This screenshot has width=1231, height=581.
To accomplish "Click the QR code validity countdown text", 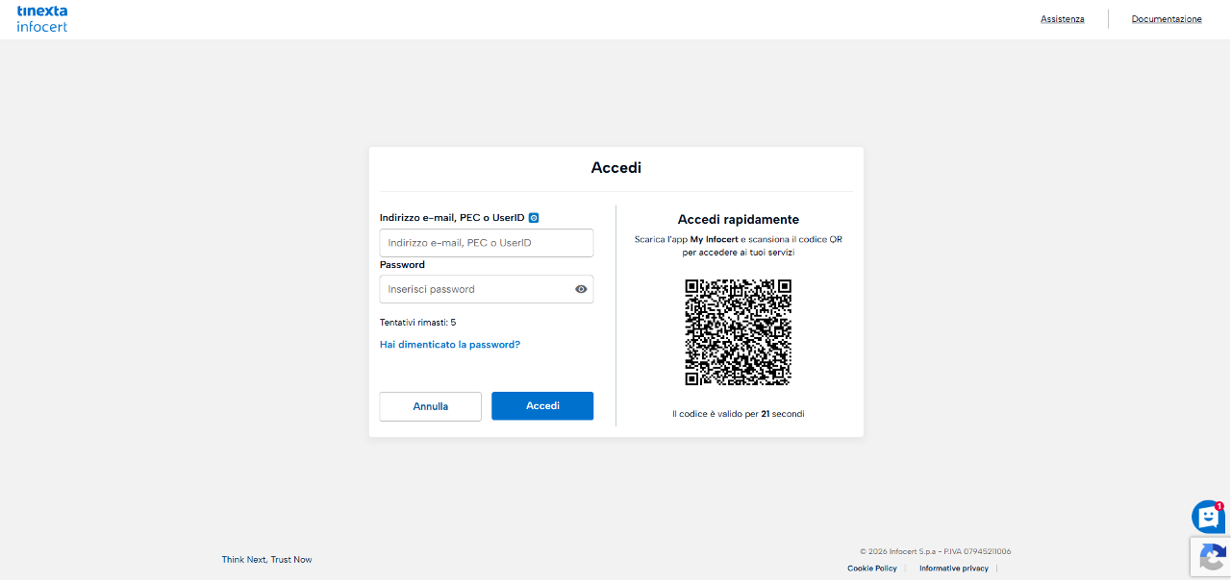I will [739, 414].
